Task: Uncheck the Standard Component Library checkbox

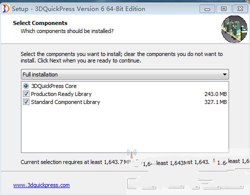Action: point(26,102)
